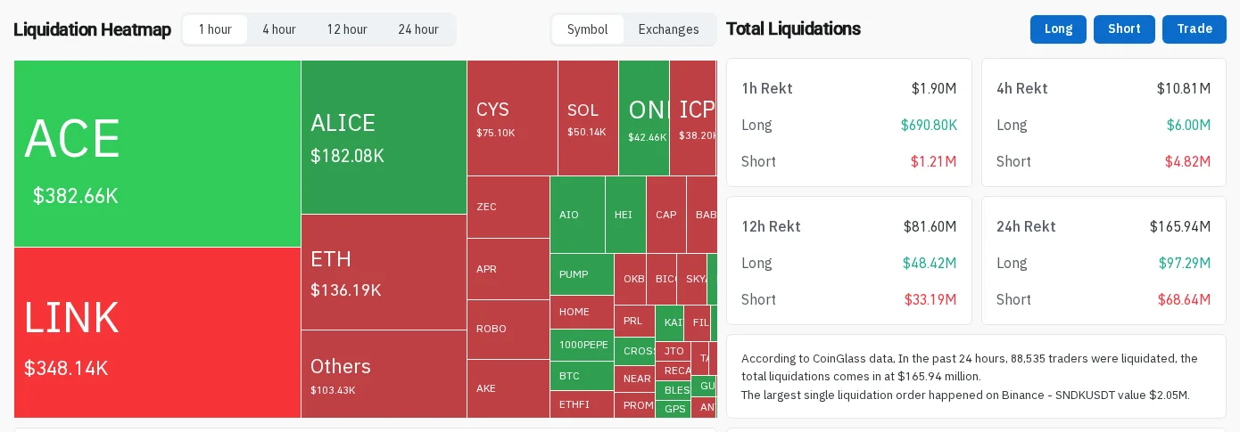Select the ETH heatmap tile
The image size is (1240, 432).
tap(384, 273)
